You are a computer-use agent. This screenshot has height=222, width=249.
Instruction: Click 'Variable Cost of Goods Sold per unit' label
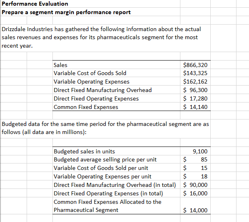pos(116,168)
